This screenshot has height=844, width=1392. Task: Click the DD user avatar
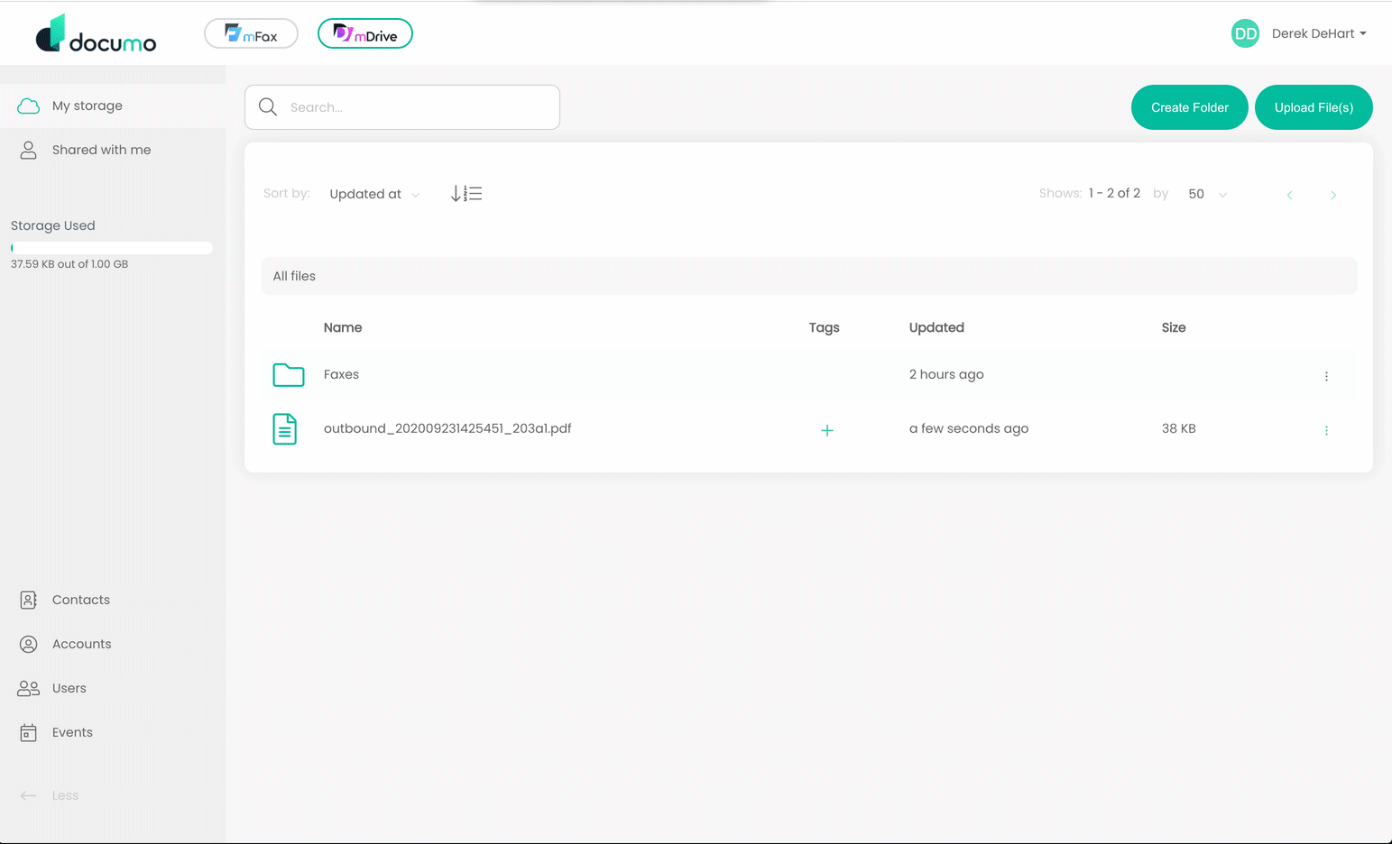(1245, 33)
